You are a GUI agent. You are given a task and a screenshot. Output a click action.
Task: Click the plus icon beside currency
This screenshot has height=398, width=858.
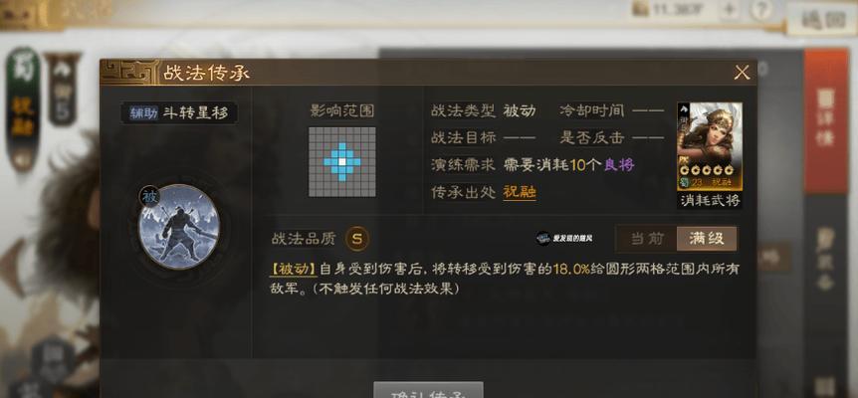(729, 9)
